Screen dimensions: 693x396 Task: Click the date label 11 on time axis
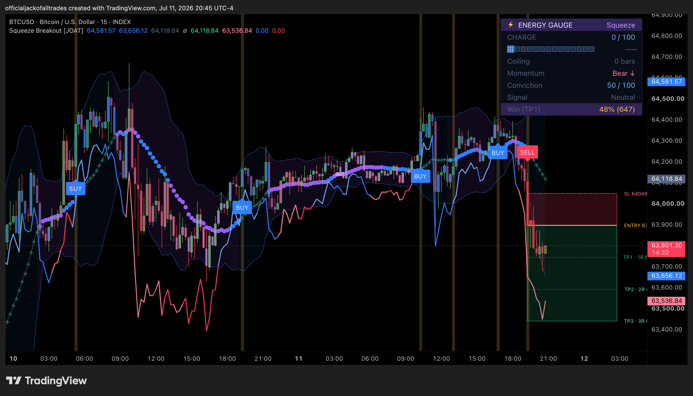pos(298,358)
